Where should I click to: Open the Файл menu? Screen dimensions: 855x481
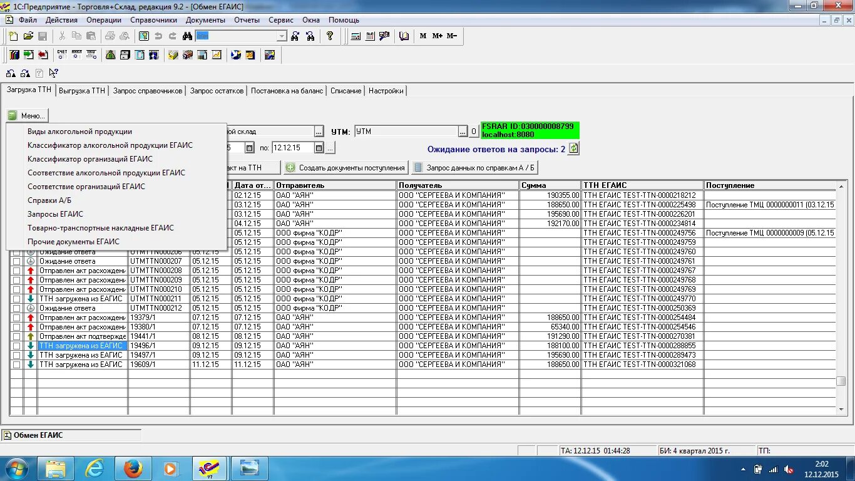(28, 20)
